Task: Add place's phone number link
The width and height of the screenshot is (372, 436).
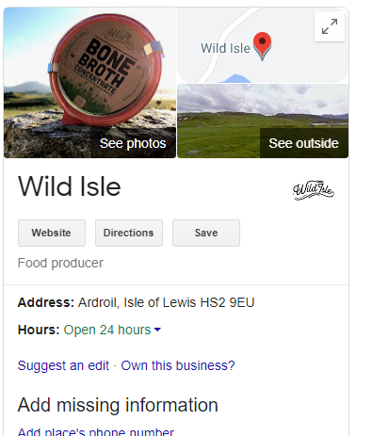Action: [96, 432]
